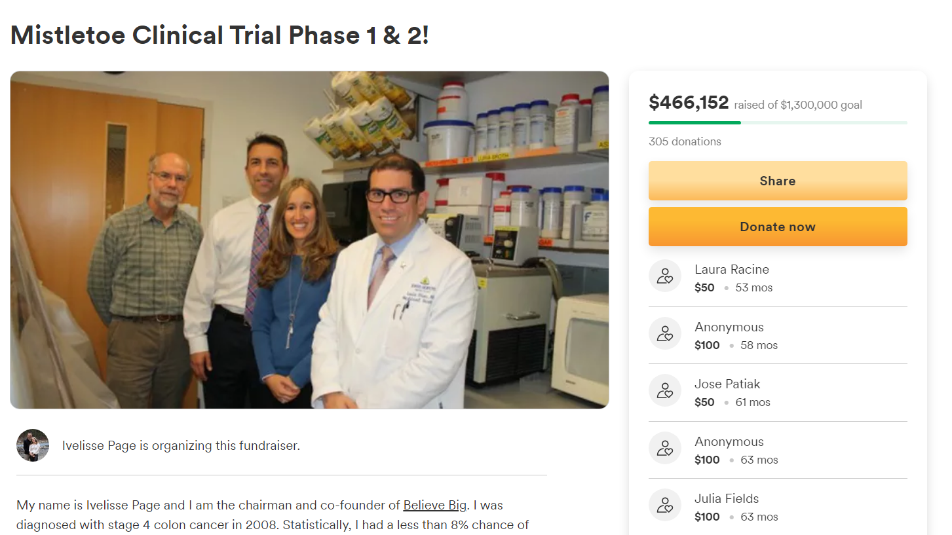Click the fundraising progress bar
The width and height of the screenshot is (952, 535).
778,122
